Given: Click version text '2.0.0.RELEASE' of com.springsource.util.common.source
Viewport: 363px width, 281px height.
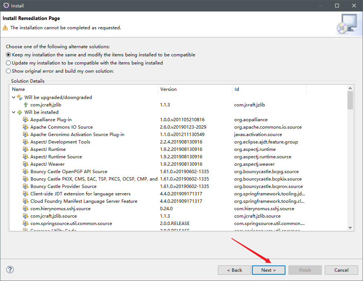Looking at the screenshot, I should (x=175, y=223).
